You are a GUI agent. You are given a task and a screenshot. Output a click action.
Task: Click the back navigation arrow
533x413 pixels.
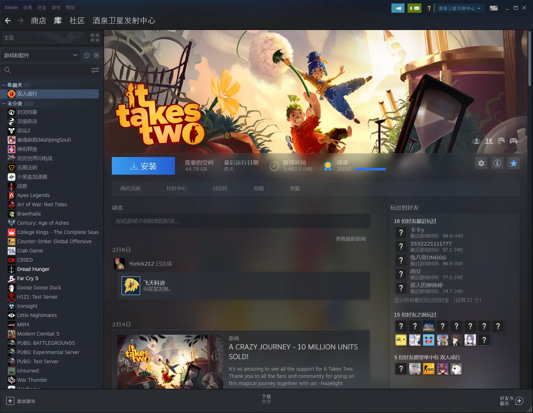(8, 21)
